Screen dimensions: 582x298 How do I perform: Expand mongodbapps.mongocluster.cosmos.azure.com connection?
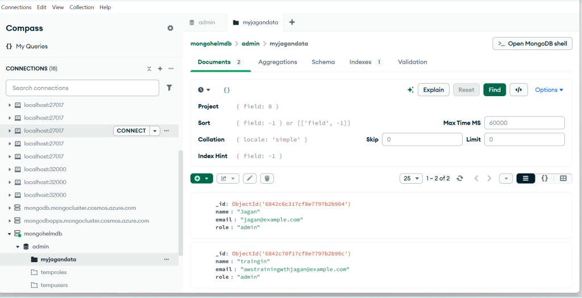coord(10,221)
